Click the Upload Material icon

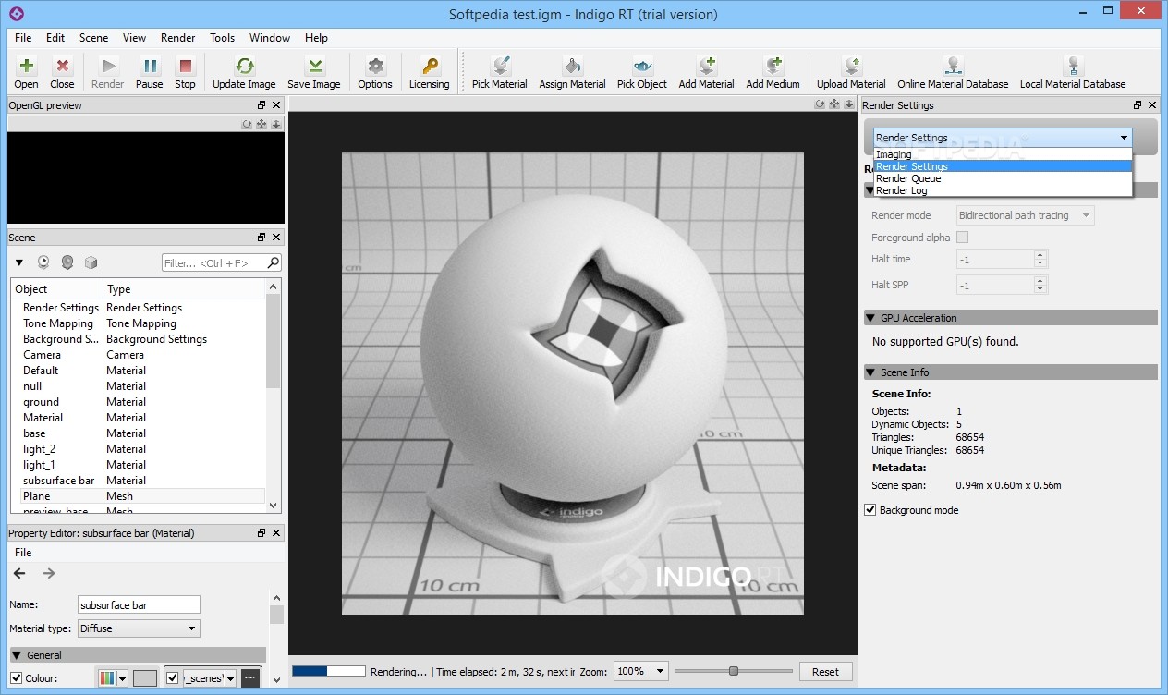(x=851, y=67)
